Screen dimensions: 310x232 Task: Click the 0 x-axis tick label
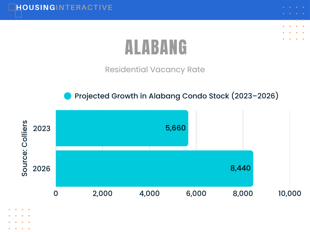(56, 194)
